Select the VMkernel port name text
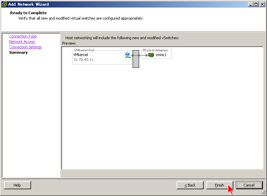 click(x=81, y=55)
